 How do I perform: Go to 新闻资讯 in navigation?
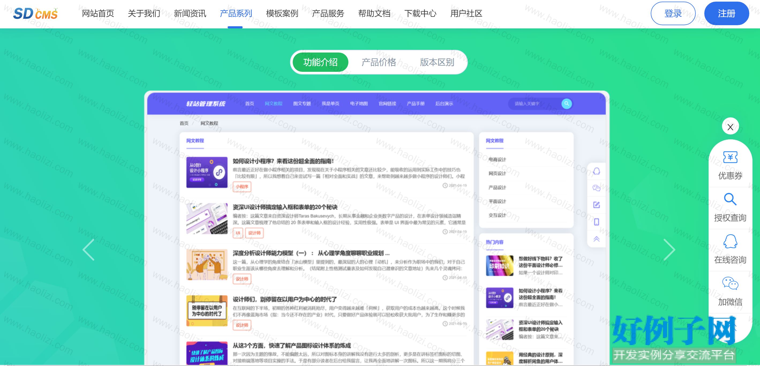[x=190, y=14]
